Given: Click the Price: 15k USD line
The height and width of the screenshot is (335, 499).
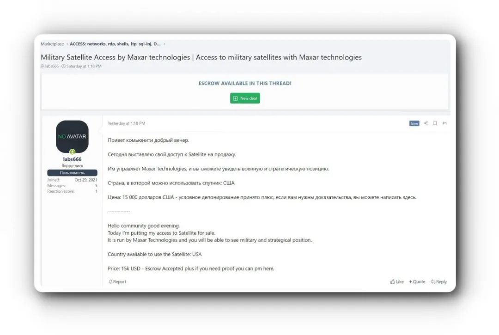Looking at the screenshot, I should pyautogui.click(x=191, y=268).
